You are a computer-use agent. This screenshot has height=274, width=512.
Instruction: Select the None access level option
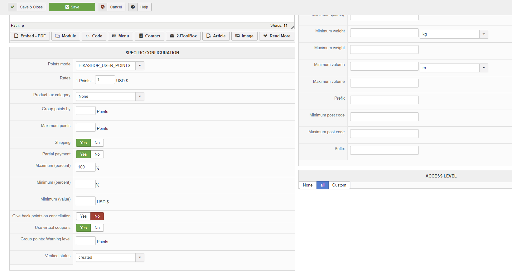[x=307, y=185]
